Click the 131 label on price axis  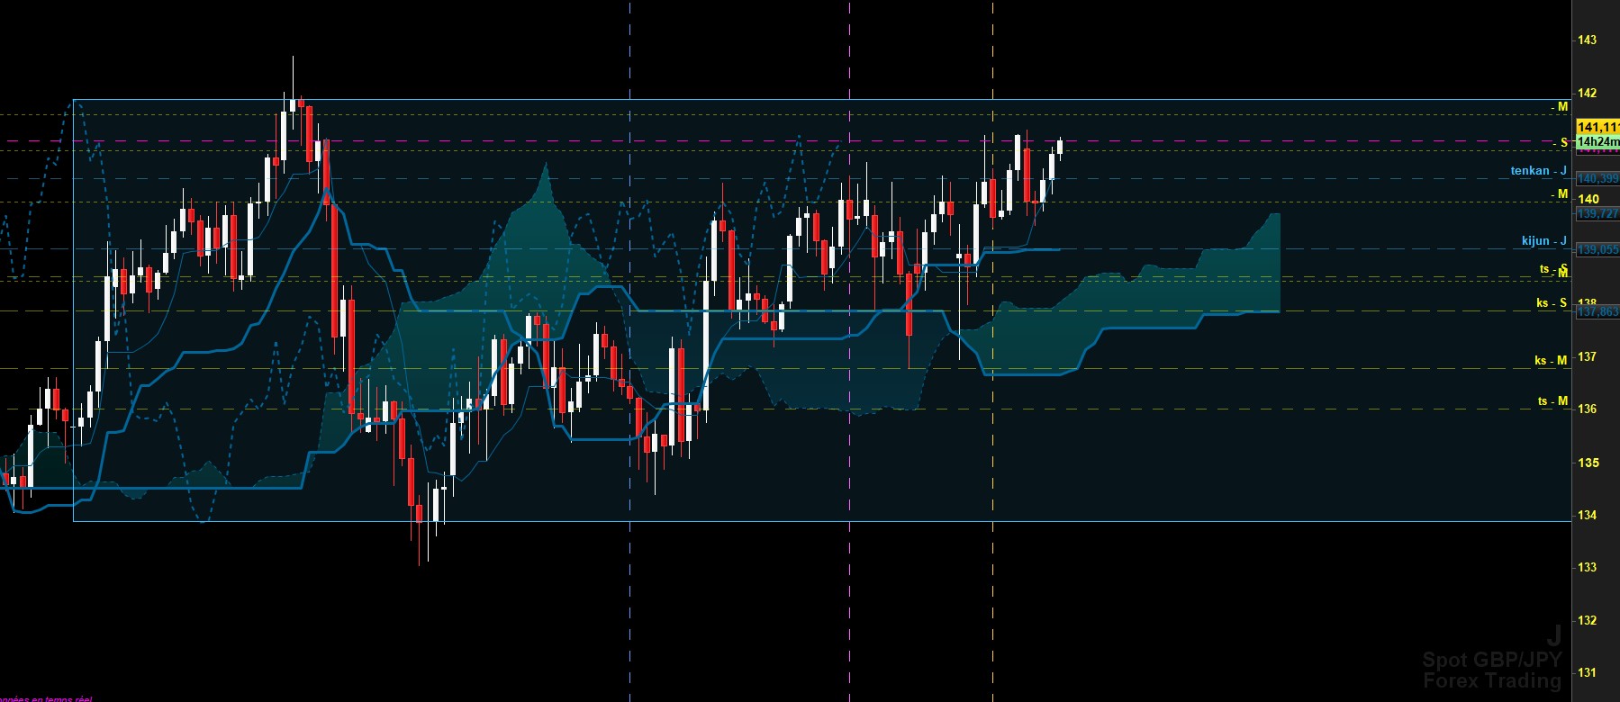click(1588, 672)
